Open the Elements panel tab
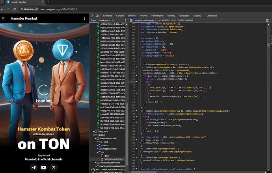The image size is (272, 173). (108, 16)
